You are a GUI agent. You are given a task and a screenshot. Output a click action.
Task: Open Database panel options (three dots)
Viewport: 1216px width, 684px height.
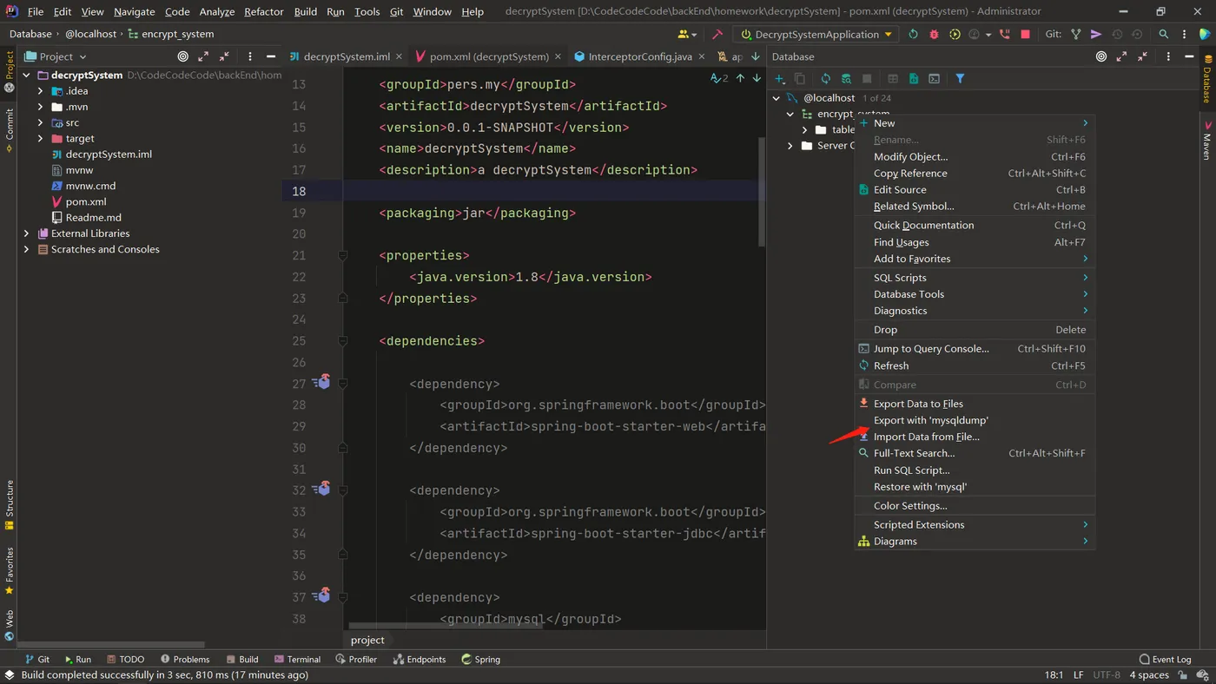click(x=1168, y=56)
